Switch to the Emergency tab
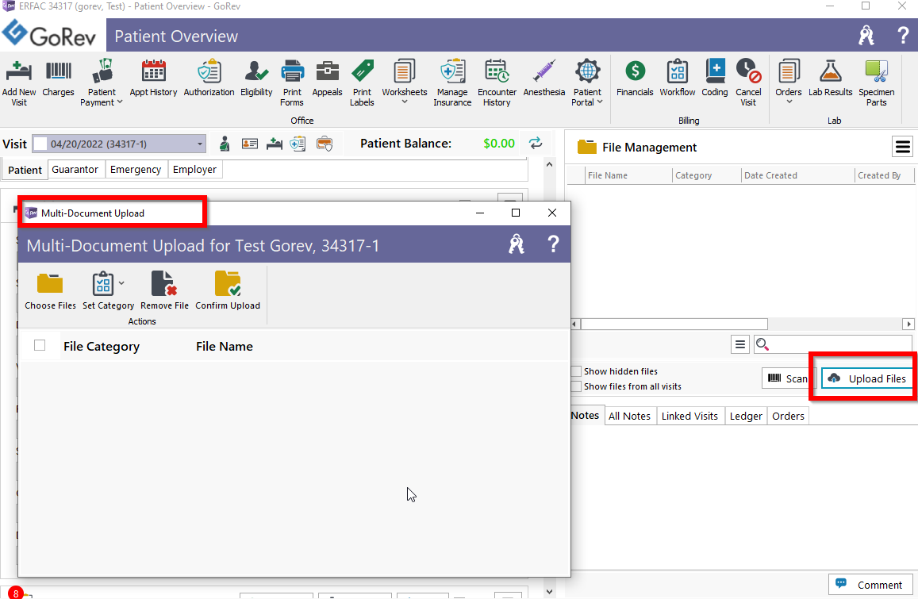 pyautogui.click(x=135, y=169)
